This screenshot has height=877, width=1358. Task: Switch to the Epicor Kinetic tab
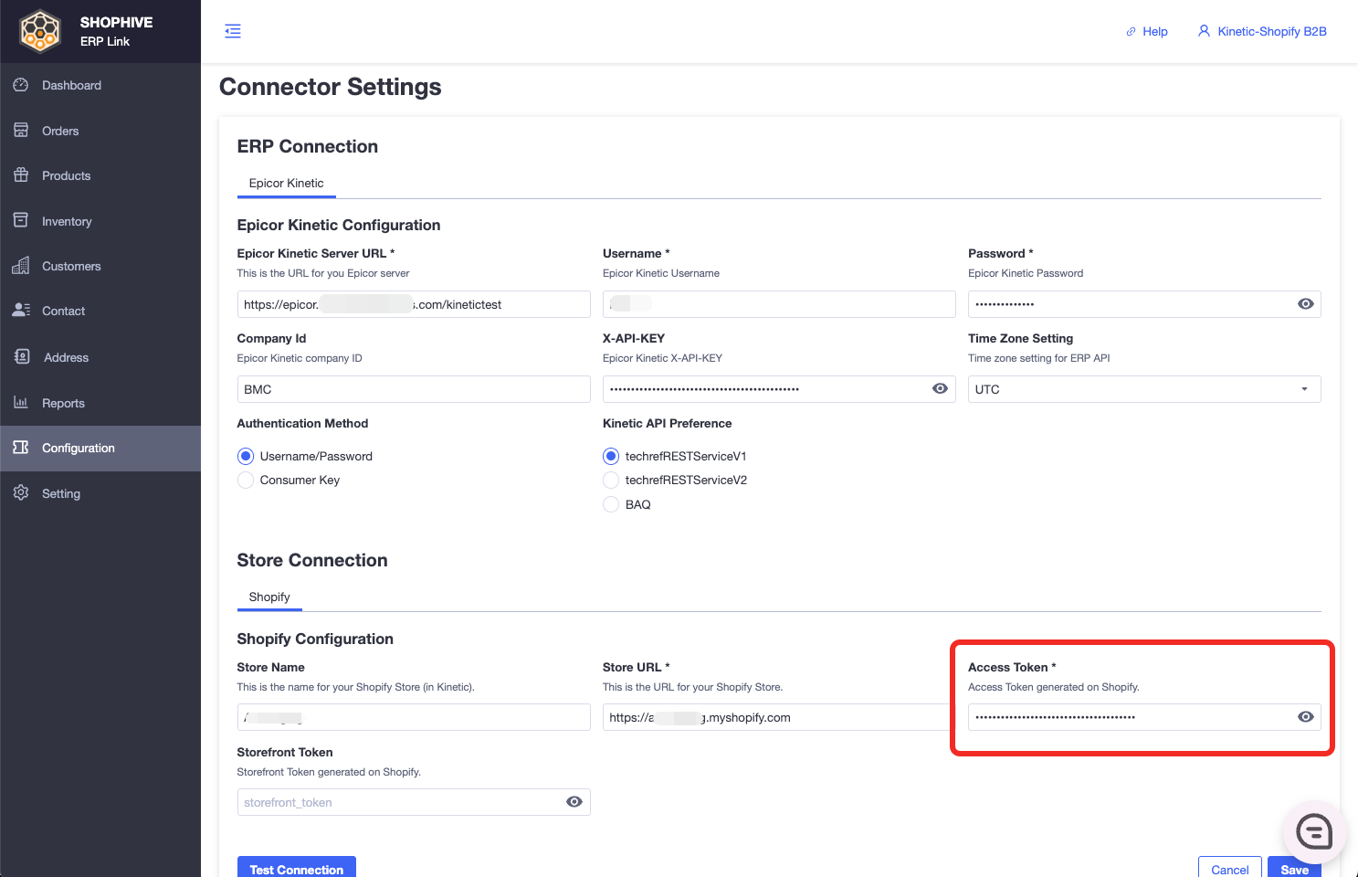coord(287,183)
